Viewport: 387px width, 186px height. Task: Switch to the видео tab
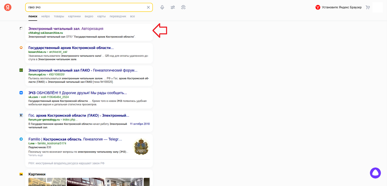[x=89, y=16]
